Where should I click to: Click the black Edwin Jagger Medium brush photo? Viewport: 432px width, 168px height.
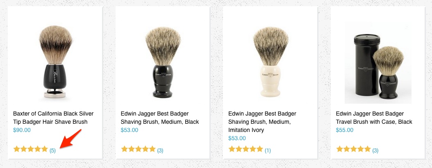point(163,62)
